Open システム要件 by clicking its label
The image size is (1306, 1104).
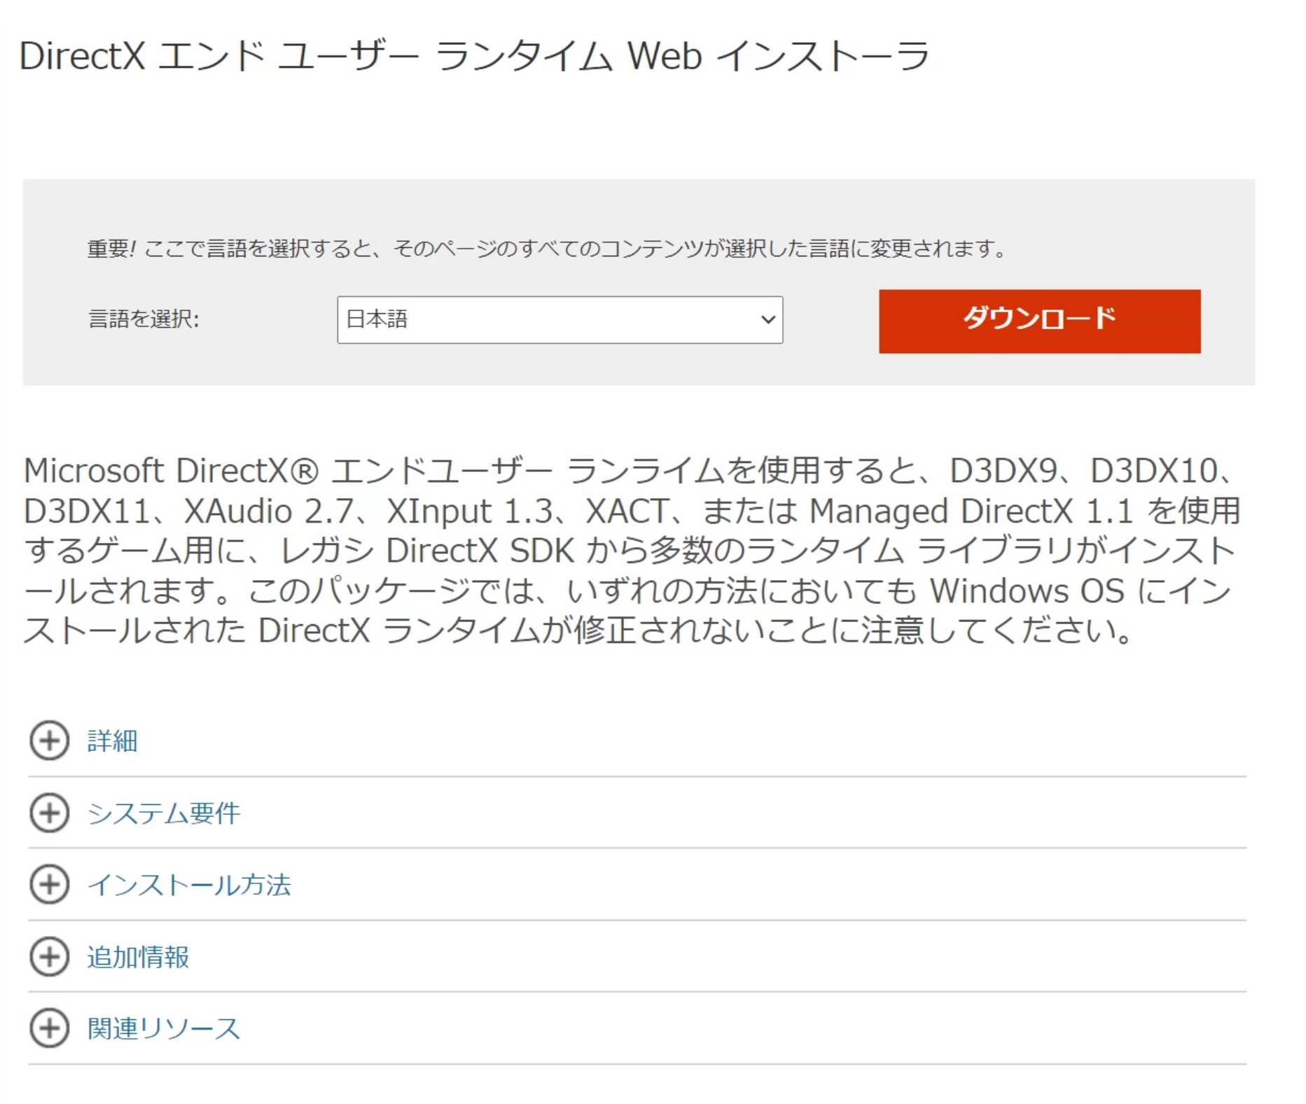[162, 814]
